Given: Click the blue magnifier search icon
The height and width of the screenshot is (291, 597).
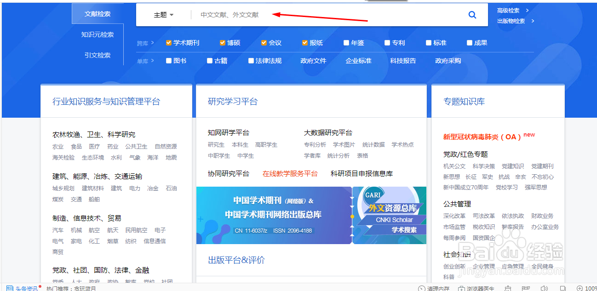Looking at the screenshot, I should (472, 15).
